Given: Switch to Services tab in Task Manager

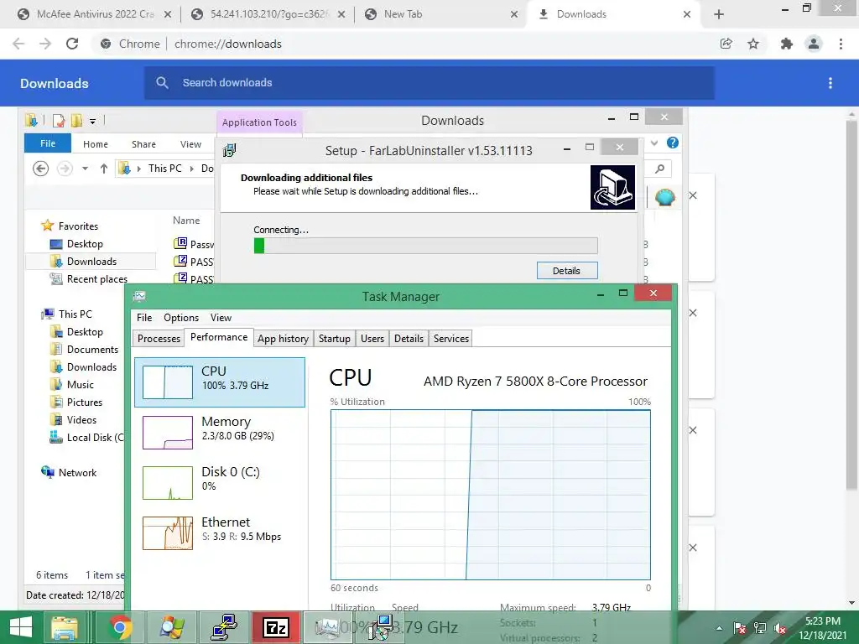Looking at the screenshot, I should (450, 339).
